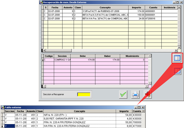This screenshot has height=128, width=184.
Task: Click the printer icon button
Action: (135, 94)
